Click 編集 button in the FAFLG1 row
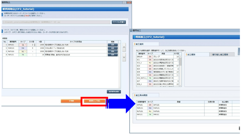 tap(111, 55)
